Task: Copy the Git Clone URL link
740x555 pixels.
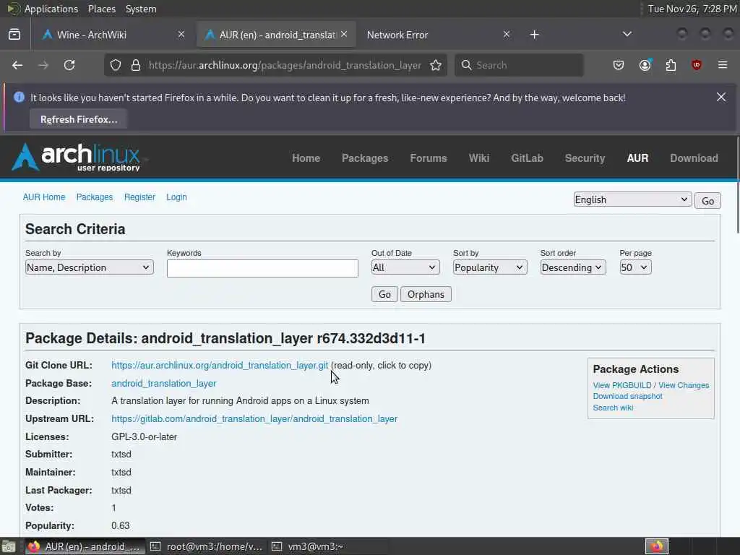Action: tap(220, 365)
